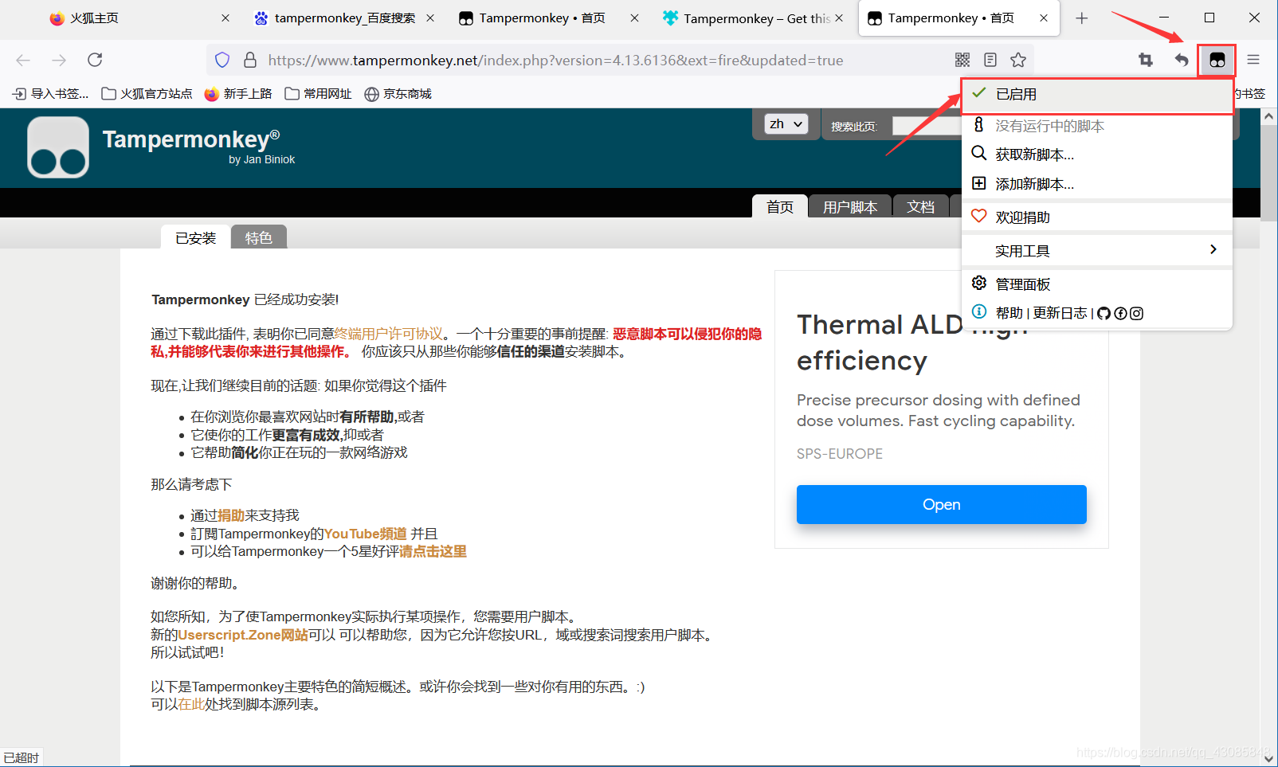Viewport: 1278px width, 767px height.
Task: Select the 已安装 page tab
Action: point(195,237)
